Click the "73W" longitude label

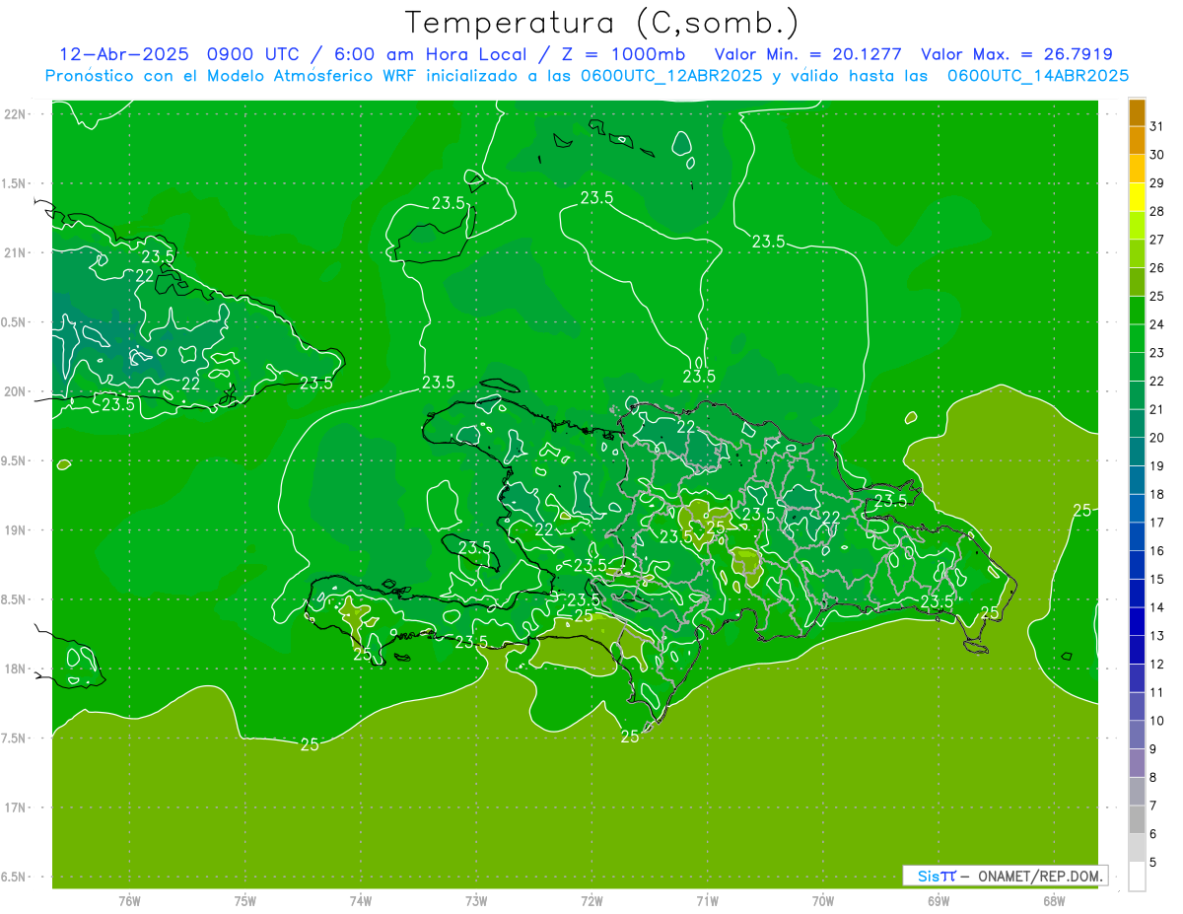click(476, 900)
